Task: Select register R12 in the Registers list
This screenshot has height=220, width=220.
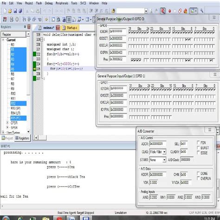Action: click(19, 104)
